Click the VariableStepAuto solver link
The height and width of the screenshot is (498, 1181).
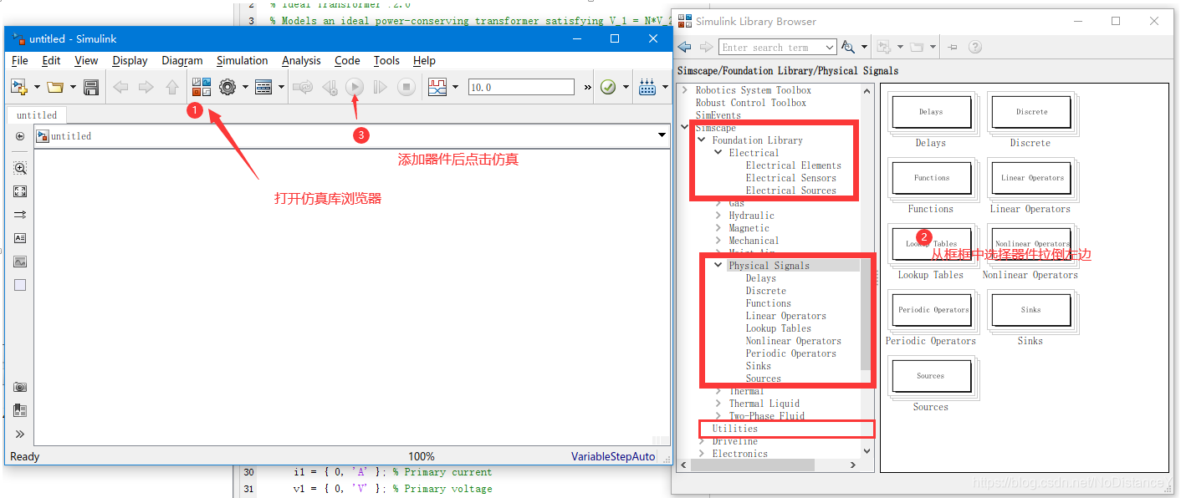pyautogui.click(x=613, y=456)
